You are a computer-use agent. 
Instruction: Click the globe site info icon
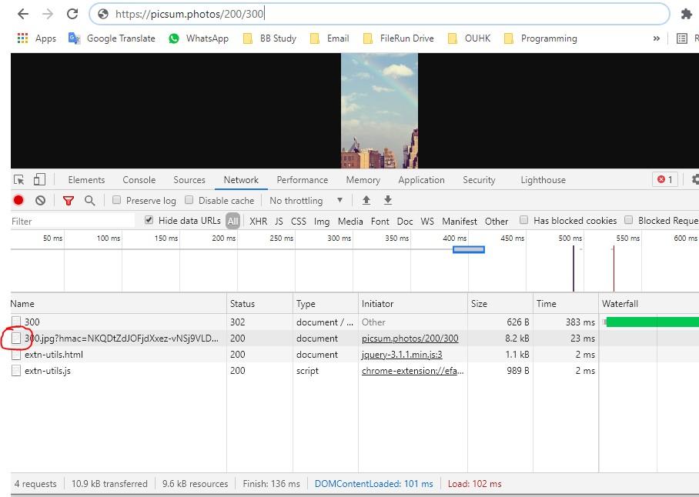coord(103,14)
